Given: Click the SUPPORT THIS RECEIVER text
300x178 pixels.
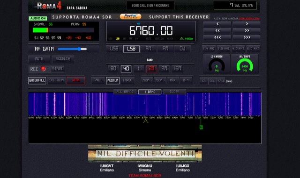Looking at the screenshot, I should [179, 17].
